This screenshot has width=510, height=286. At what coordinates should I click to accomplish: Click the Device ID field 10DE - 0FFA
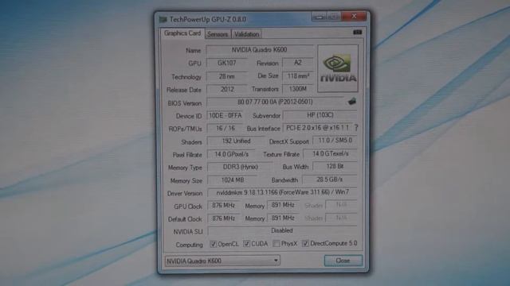click(225, 115)
